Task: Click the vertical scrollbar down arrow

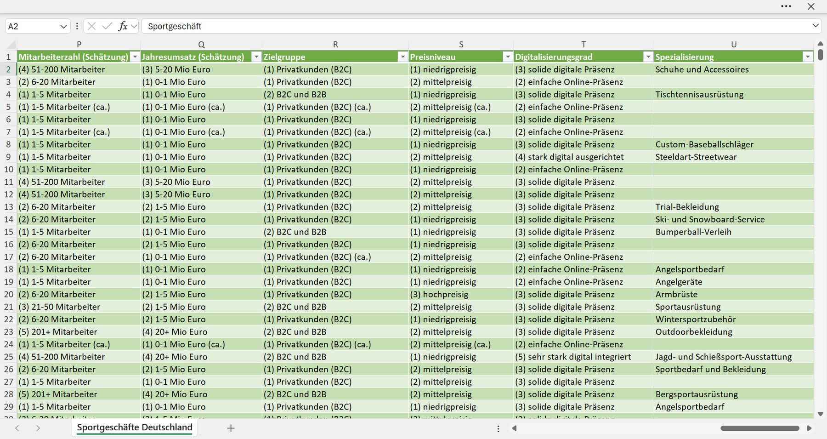Action: (821, 414)
